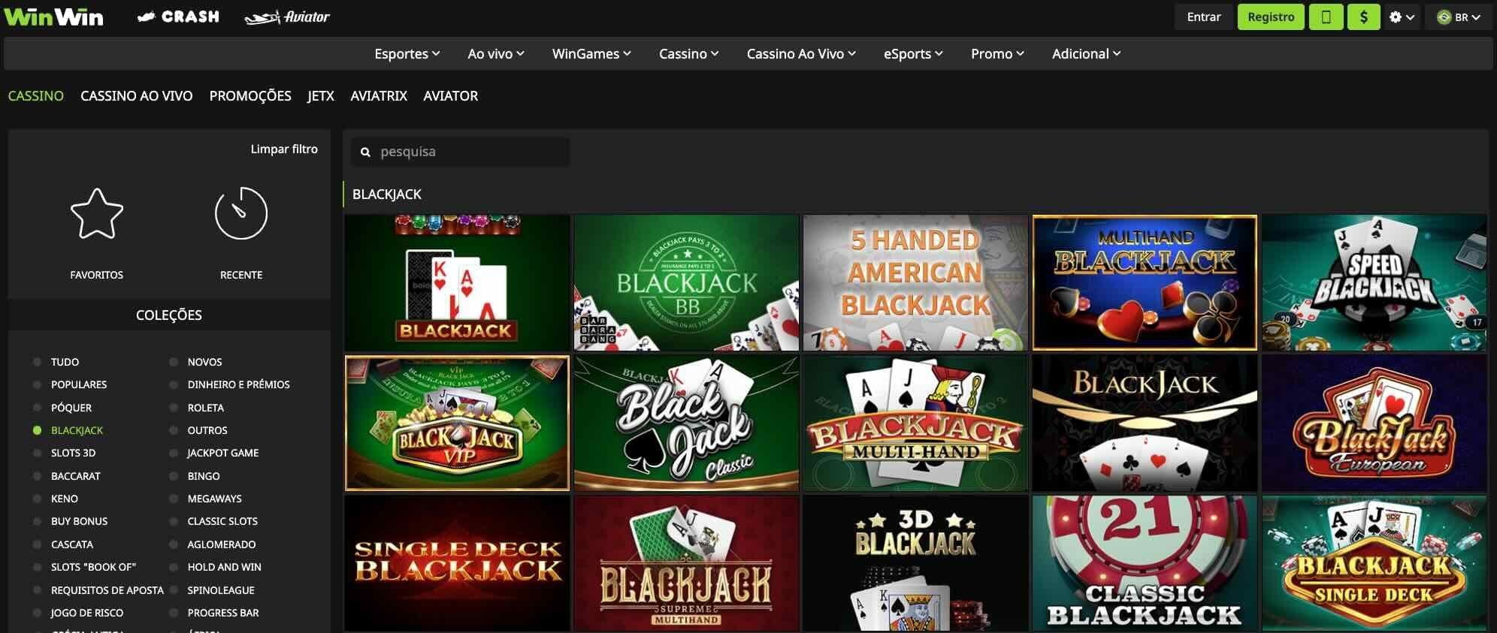Open the settings gear menu
Viewport: 1497px width, 633px height.
pyautogui.click(x=1402, y=17)
